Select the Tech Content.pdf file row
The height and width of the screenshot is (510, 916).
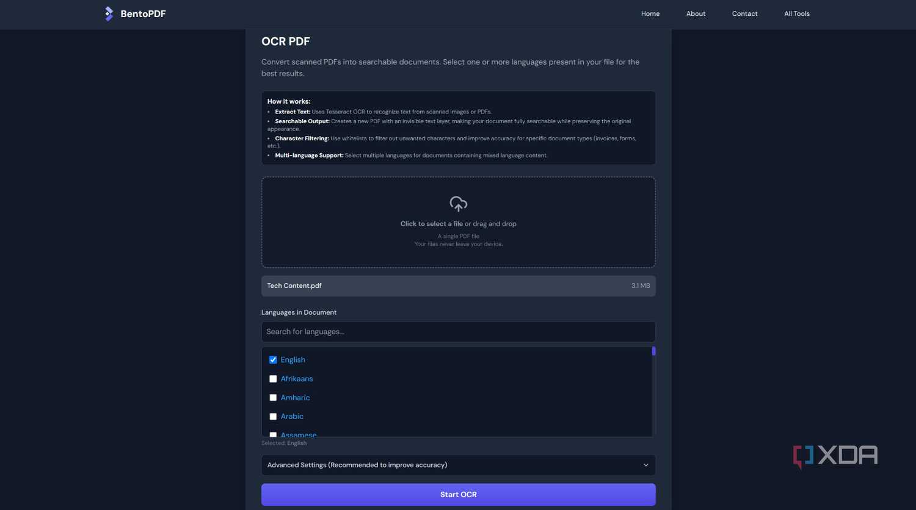pyautogui.click(x=458, y=286)
